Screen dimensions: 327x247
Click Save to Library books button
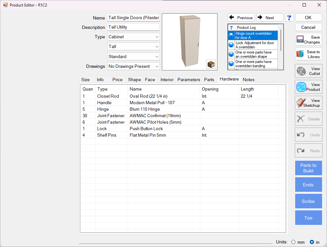[308, 54]
